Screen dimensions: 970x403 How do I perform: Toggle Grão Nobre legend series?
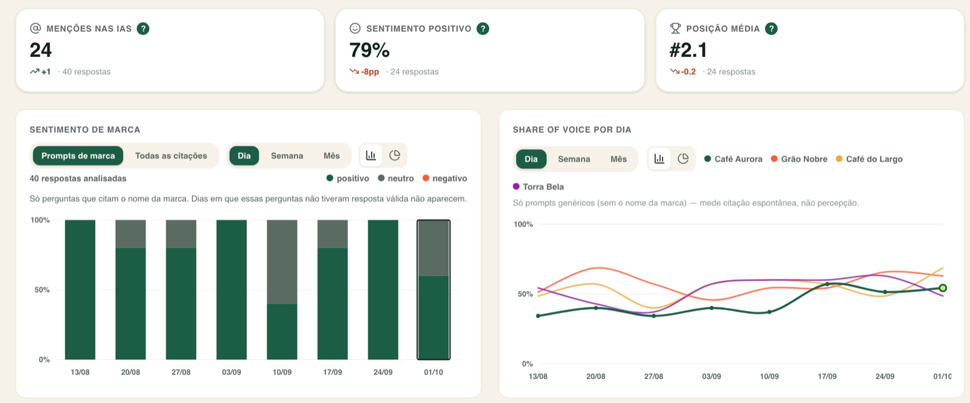pyautogui.click(x=799, y=159)
